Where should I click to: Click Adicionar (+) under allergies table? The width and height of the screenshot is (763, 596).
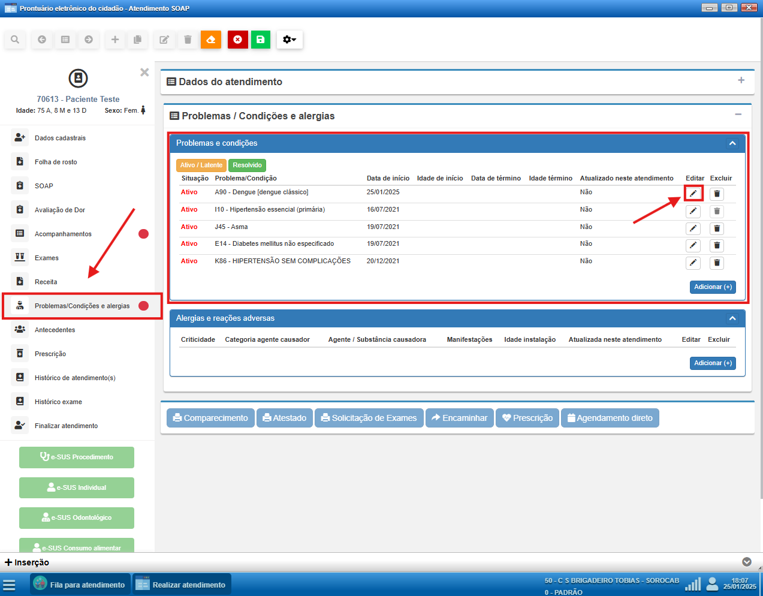712,363
